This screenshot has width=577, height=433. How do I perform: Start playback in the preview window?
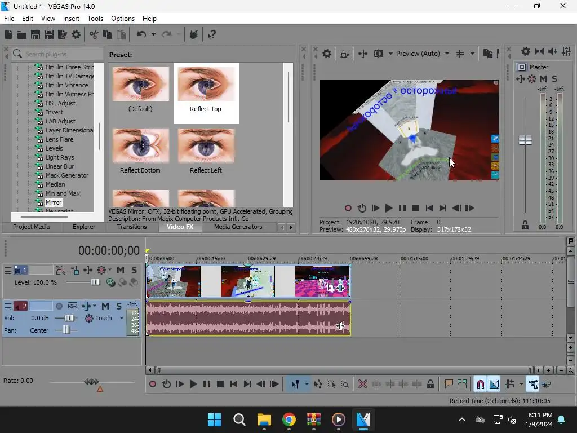click(389, 209)
